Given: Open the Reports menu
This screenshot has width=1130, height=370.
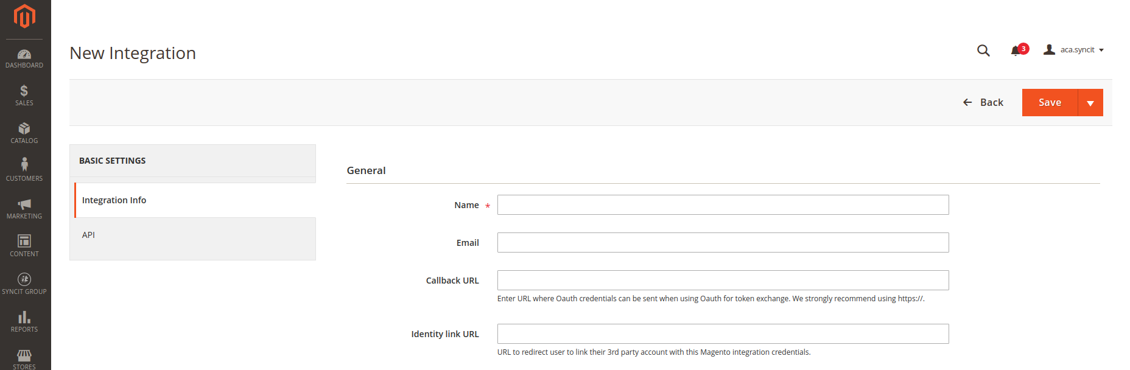Looking at the screenshot, I should tap(24, 322).
